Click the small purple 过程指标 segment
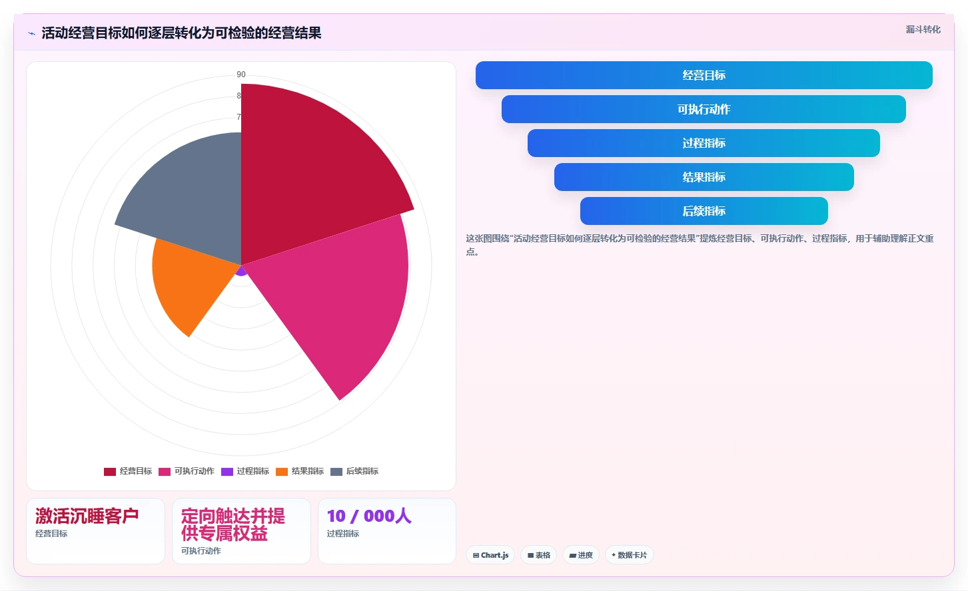 pyautogui.click(x=241, y=271)
